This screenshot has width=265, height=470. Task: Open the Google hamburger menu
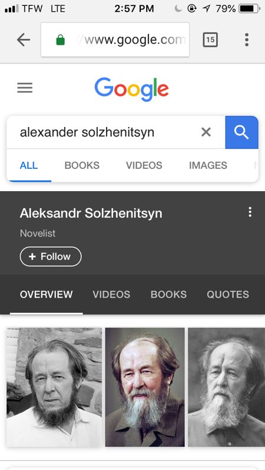point(25,88)
